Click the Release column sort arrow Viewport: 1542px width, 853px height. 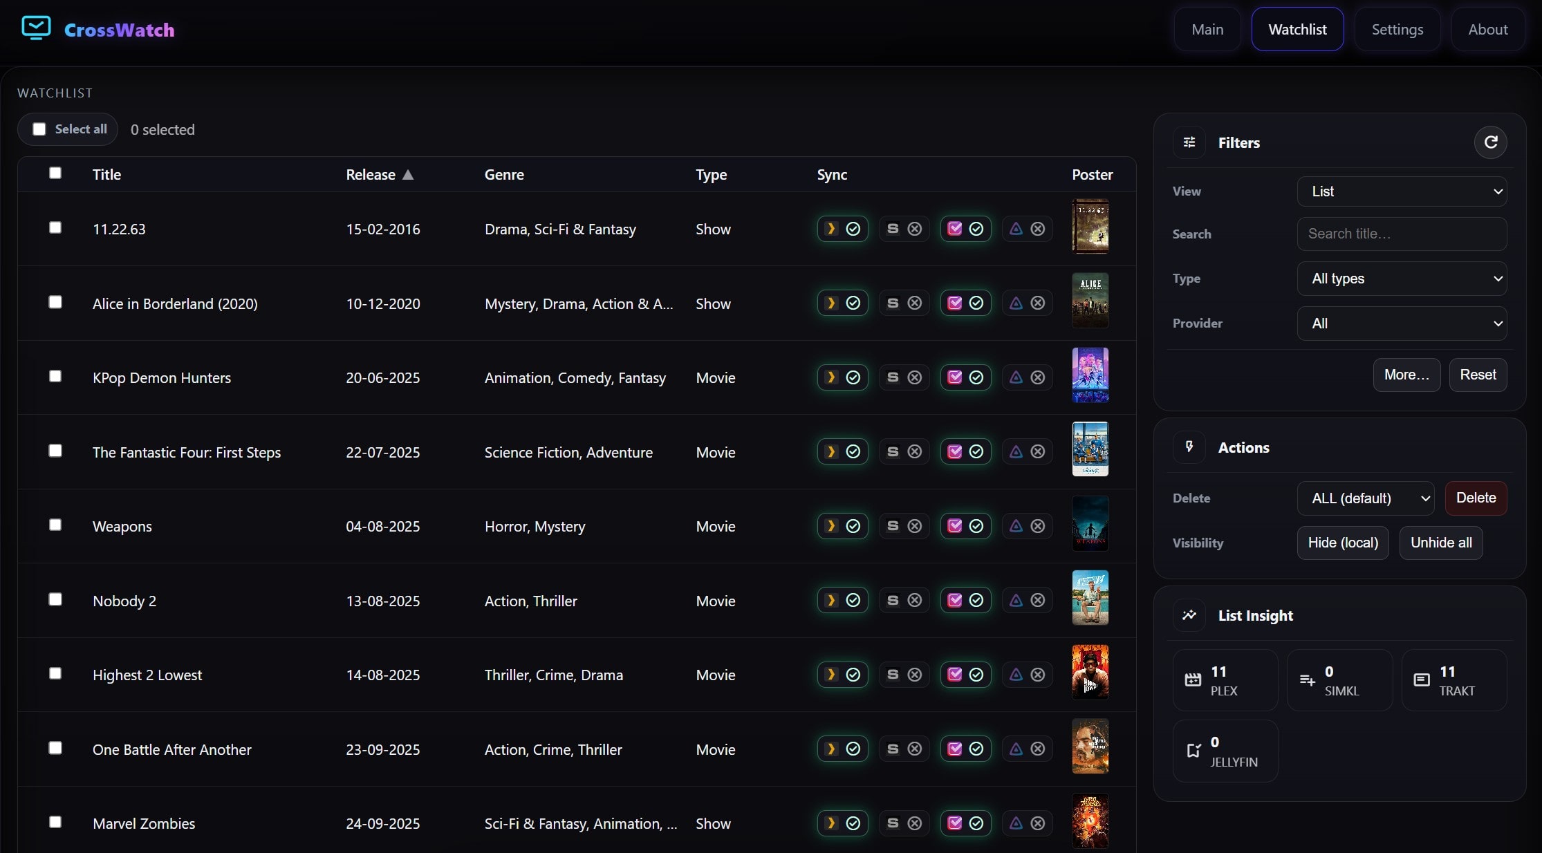pyautogui.click(x=408, y=174)
